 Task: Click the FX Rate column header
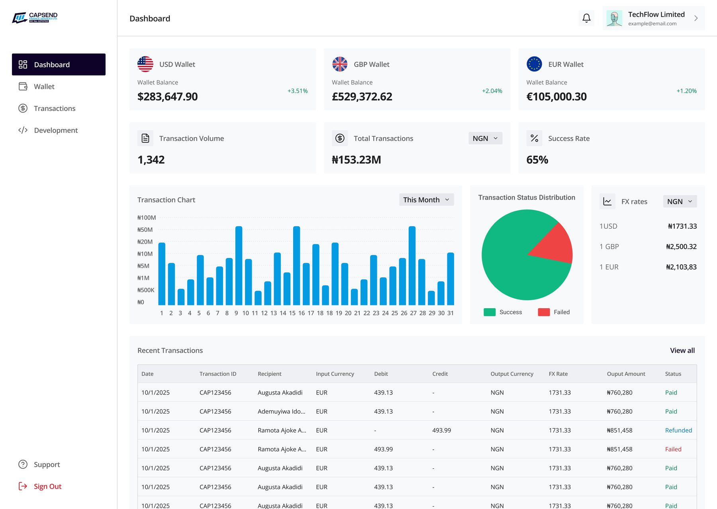coord(558,374)
